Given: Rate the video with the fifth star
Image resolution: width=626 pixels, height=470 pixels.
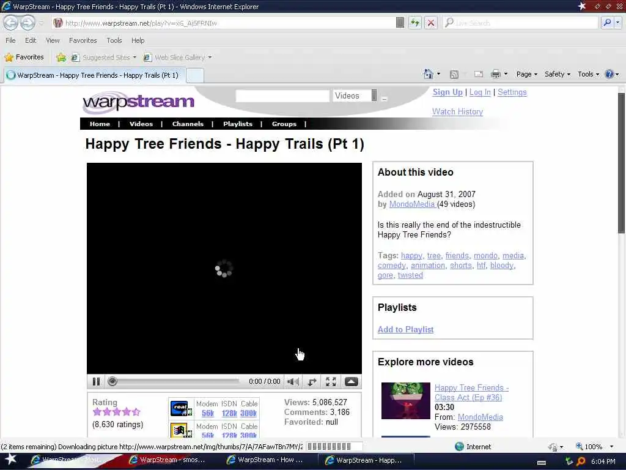Looking at the screenshot, I should click(136, 412).
